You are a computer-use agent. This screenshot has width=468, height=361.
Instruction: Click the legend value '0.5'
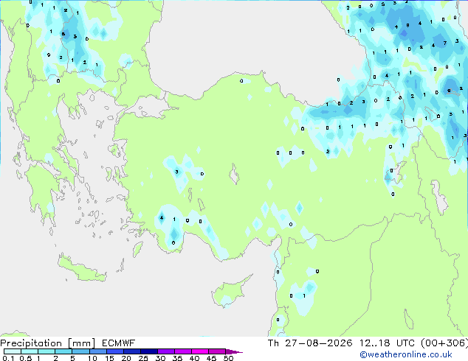pyautogui.click(x=25, y=358)
